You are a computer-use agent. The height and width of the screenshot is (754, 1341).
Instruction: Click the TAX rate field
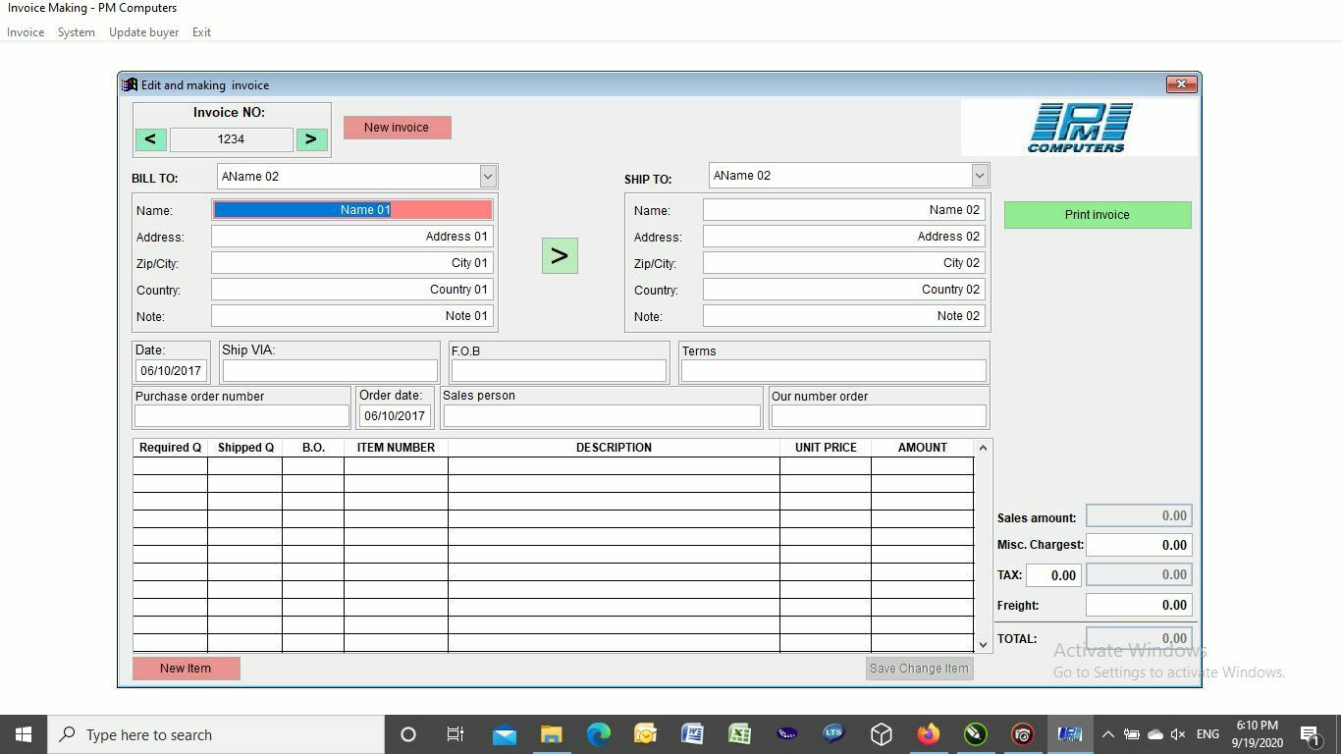click(1053, 575)
